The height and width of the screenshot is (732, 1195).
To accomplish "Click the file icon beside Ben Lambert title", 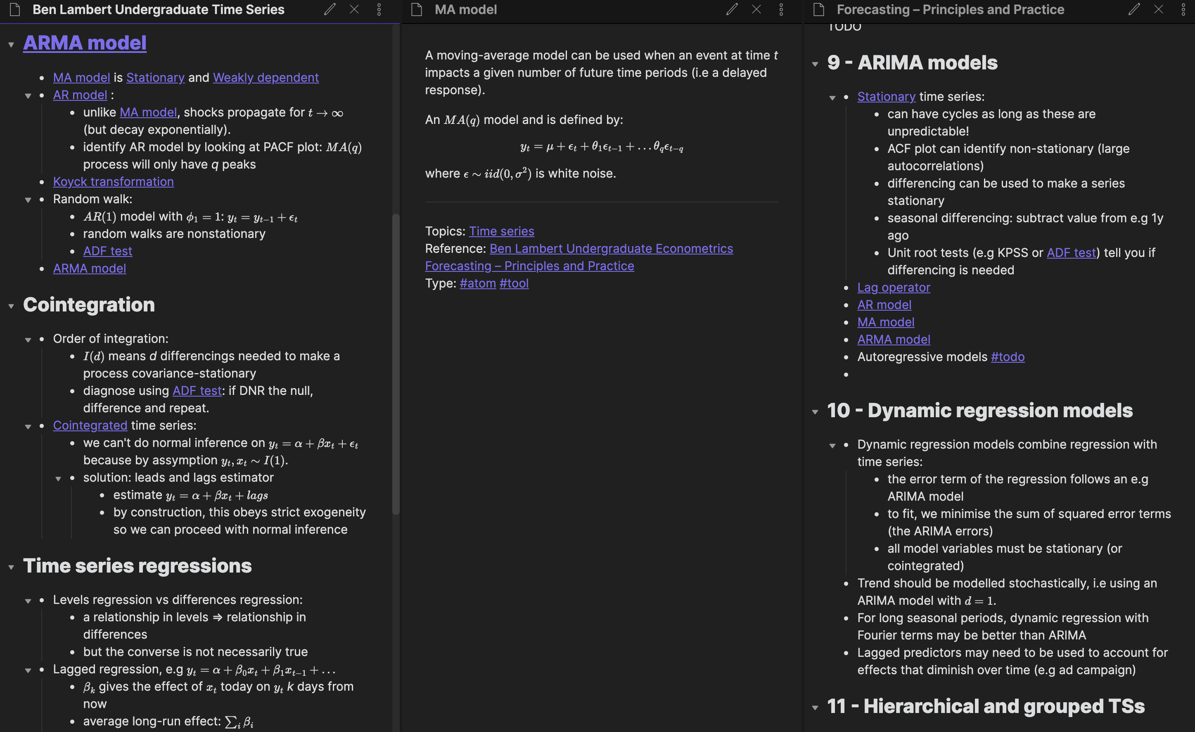I will coord(15,9).
